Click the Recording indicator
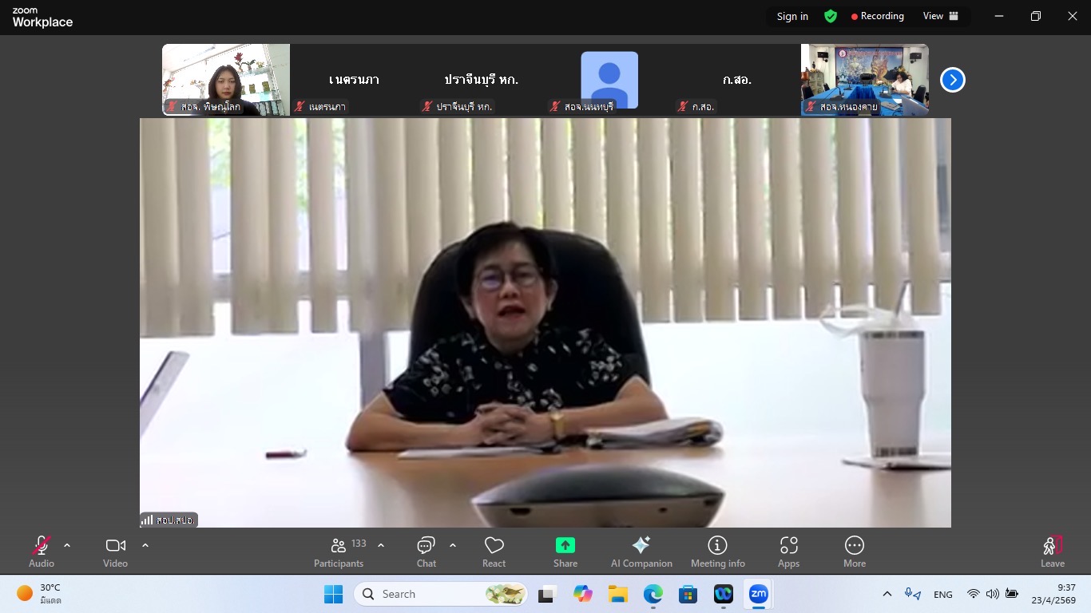The width and height of the screenshot is (1091, 613). (x=877, y=16)
